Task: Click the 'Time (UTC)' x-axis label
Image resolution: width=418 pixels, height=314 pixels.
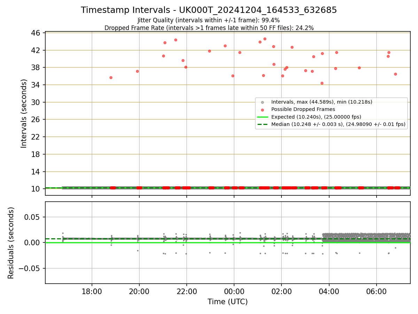Action: [227, 302]
